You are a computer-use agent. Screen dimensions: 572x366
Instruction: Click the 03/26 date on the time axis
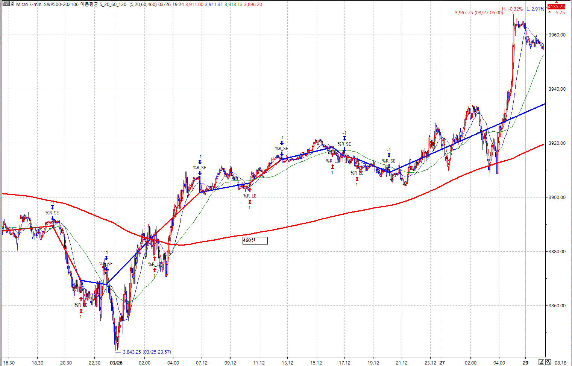pyautogui.click(x=116, y=363)
